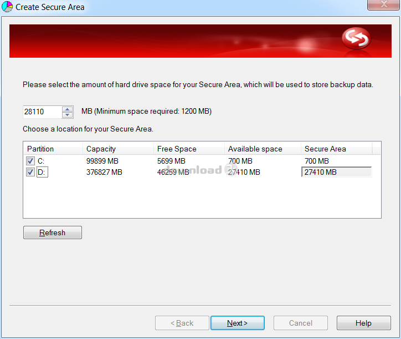Screen dimensions: 401x339
Task: Click the Cancel button
Action: (x=301, y=323)
